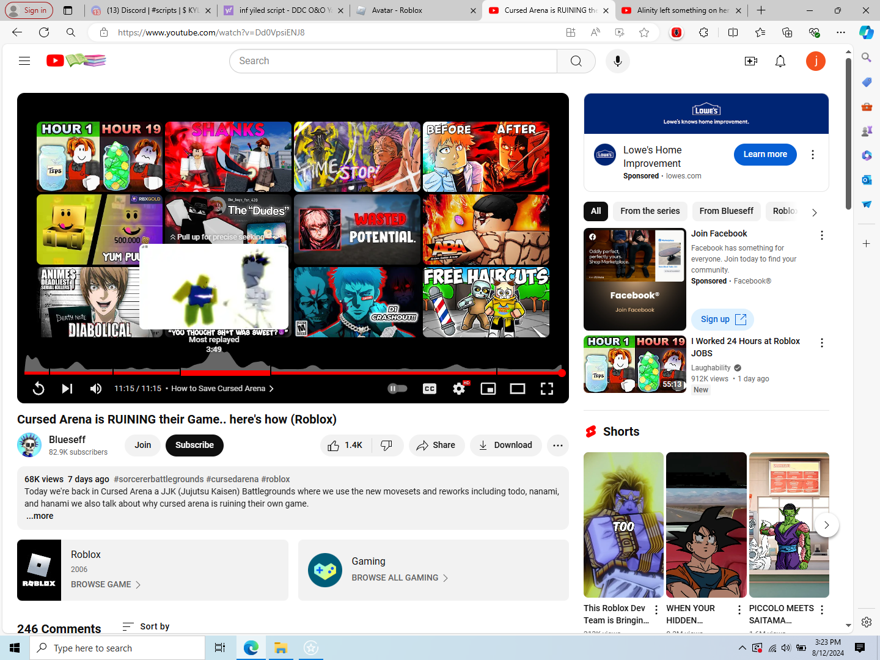Toggle autoplay switch in player
Image resolution: width=880 pixels, height=660 pixels.
point(398,389)
